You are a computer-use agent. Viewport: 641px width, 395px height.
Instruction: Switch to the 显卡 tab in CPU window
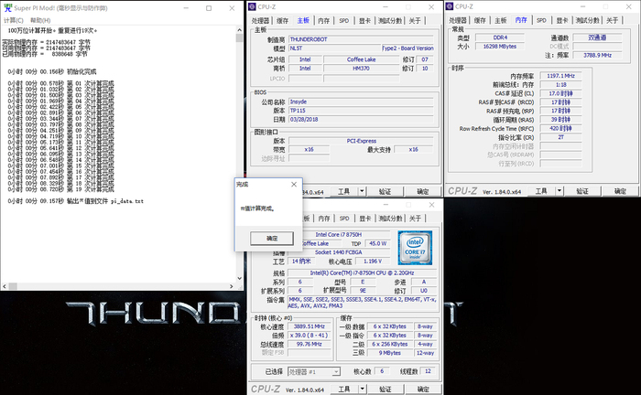(364, 219)
